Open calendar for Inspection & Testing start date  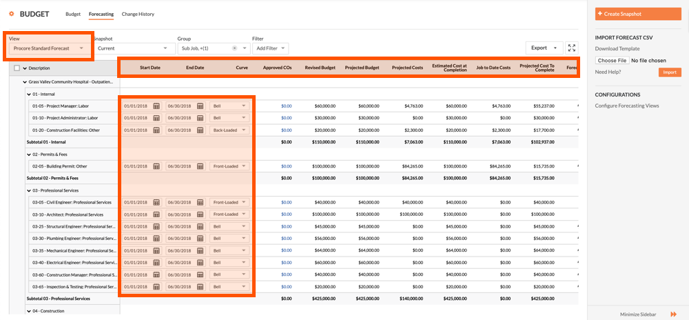[x=156, y=287]
